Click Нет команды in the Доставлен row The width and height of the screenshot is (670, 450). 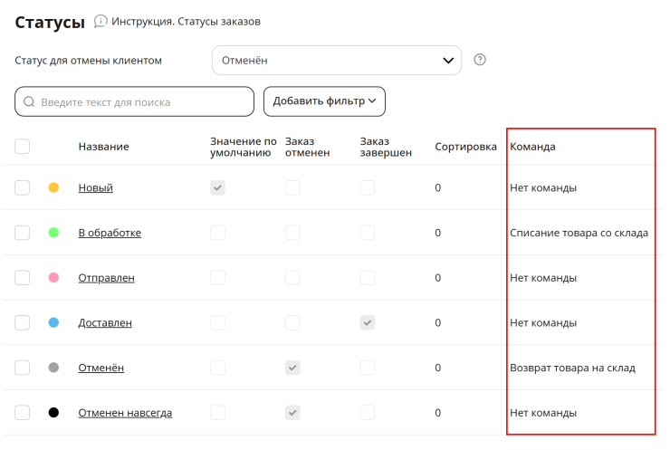[x=543, y=322]
